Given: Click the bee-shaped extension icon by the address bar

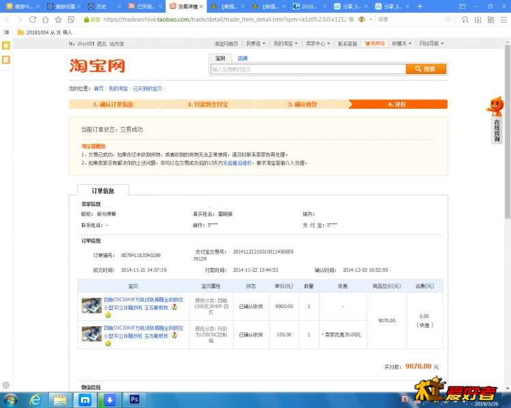Looking at the screenshot, I should tap(361, 20).
